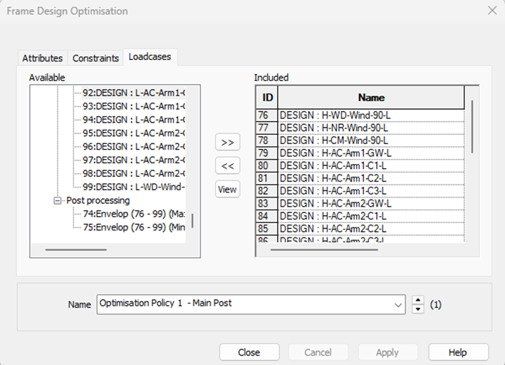
Task: Click the Included list vertical scrollbar
Action: click(x=471, y=126)
